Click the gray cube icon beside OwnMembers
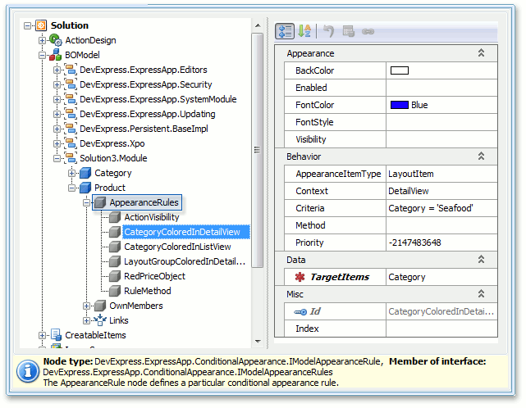526x408 pixels. [100, 306]
